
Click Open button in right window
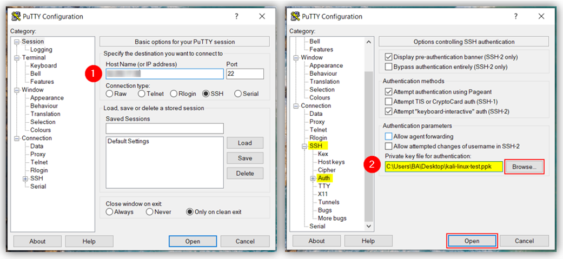(472, 241)
